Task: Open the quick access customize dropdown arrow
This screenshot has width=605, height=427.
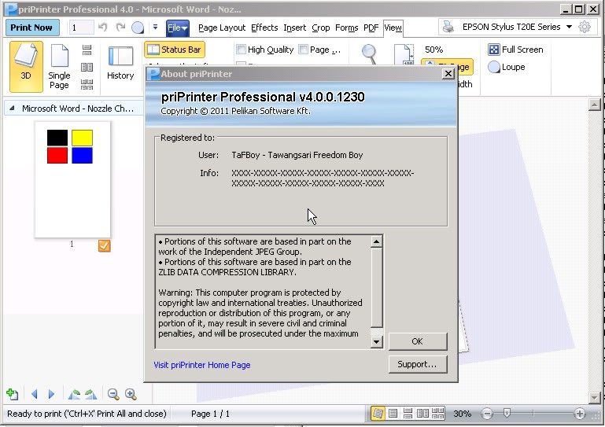Action: pyautogui.click(x=155, y=27)
